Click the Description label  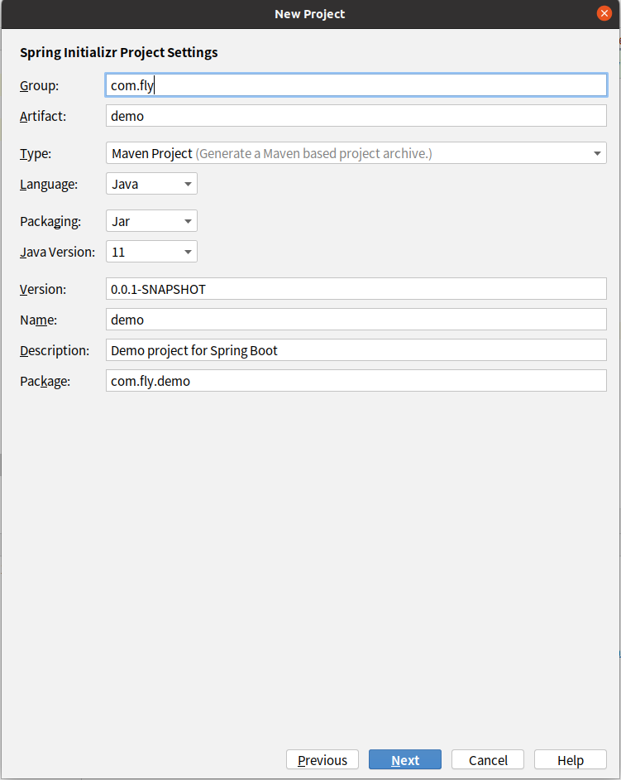[55, 350]
